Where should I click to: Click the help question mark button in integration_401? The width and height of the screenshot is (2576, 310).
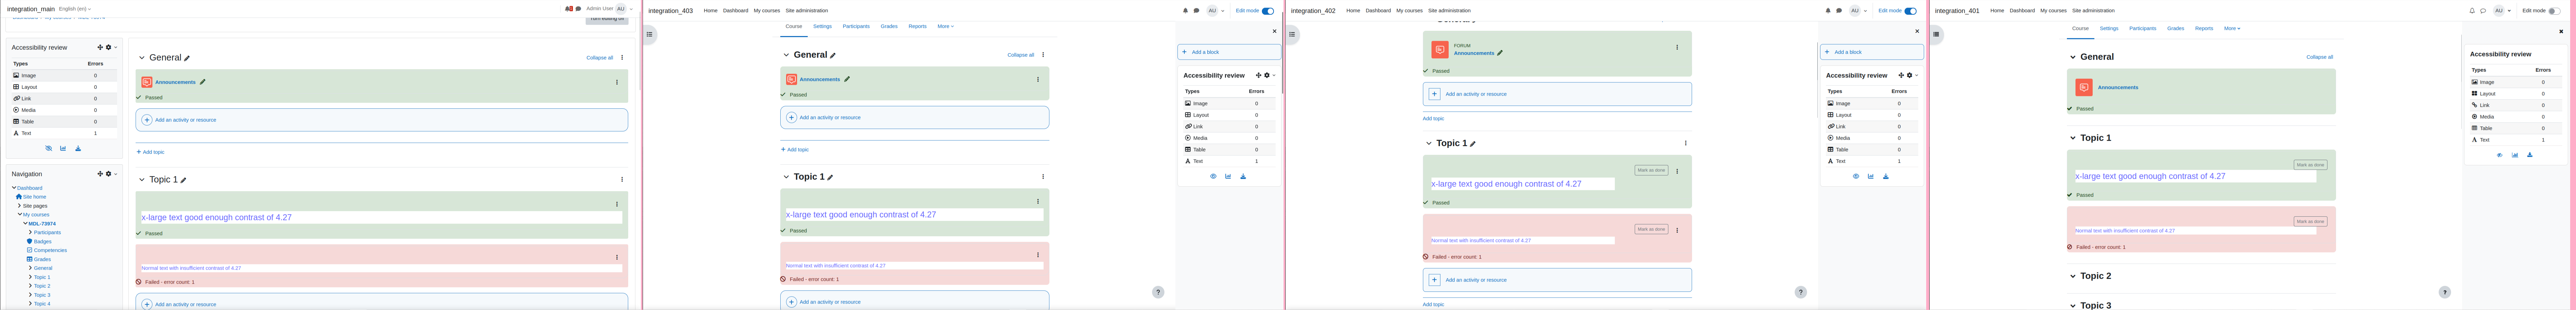(2445, 292)
